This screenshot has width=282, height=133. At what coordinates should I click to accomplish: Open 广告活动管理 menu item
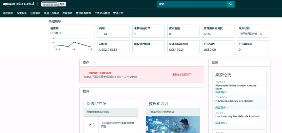point(102,13)
